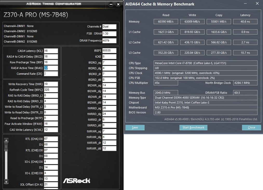Select the Write Recovery Time (tWR) field
The image size is (263, 190).
[51, 84]
